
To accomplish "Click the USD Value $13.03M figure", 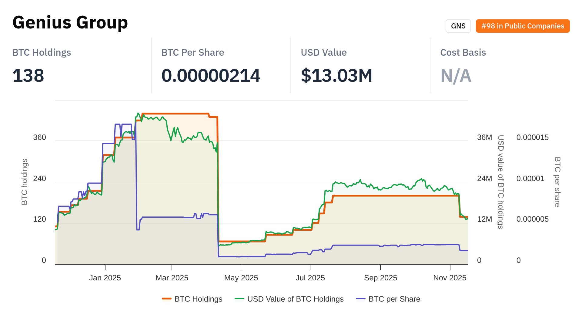I will tap(336, 75).
